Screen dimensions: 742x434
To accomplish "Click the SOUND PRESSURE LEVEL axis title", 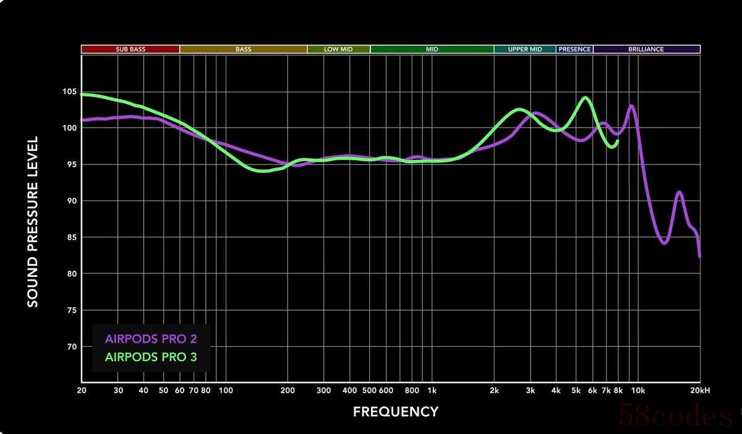I will point(33,222).
